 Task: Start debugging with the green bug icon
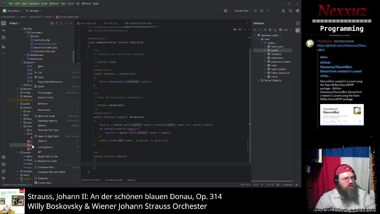(262, 11)
